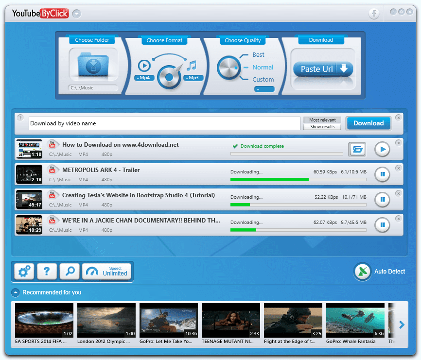Screen dimensions: 421x360
Task: Open settings with the gears icon
Action: pos(24,272)
